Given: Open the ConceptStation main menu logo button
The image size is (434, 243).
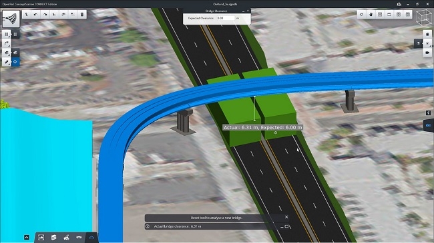Looking at the screenshot, I should point(11,19).
